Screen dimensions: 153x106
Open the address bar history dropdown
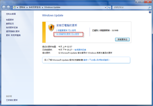point(105,7)
